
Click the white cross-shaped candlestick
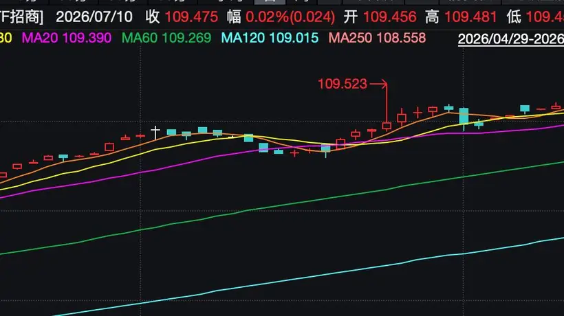pyautogui.click(x=155, y=133)
